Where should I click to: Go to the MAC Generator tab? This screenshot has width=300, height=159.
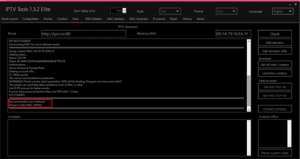point(139,19)
